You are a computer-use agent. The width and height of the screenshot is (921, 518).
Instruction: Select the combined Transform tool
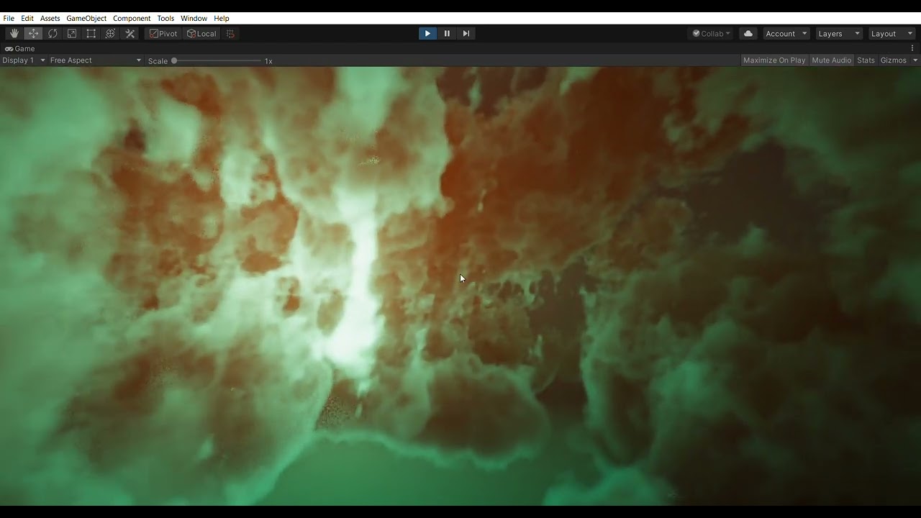(x=110, y=34)
